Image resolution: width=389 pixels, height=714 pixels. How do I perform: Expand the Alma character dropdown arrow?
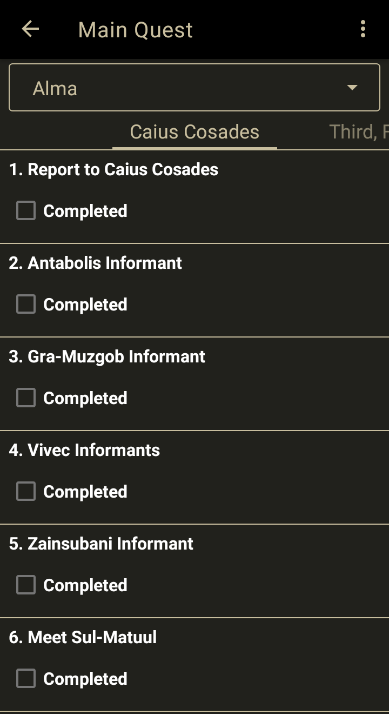352,88
